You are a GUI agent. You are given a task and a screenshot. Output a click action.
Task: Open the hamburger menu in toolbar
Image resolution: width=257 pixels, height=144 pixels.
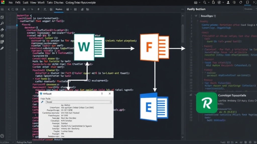(x=2, y=9)
